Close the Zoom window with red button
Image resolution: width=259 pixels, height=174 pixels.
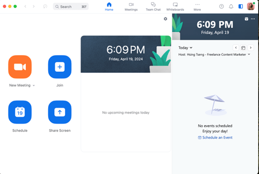pyautogui.click(x=5, y=6)
